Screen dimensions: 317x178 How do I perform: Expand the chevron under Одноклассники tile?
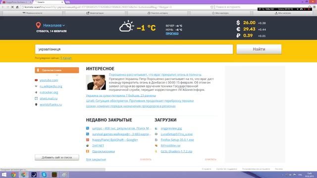pyautogui.click(x=57, y=75)
